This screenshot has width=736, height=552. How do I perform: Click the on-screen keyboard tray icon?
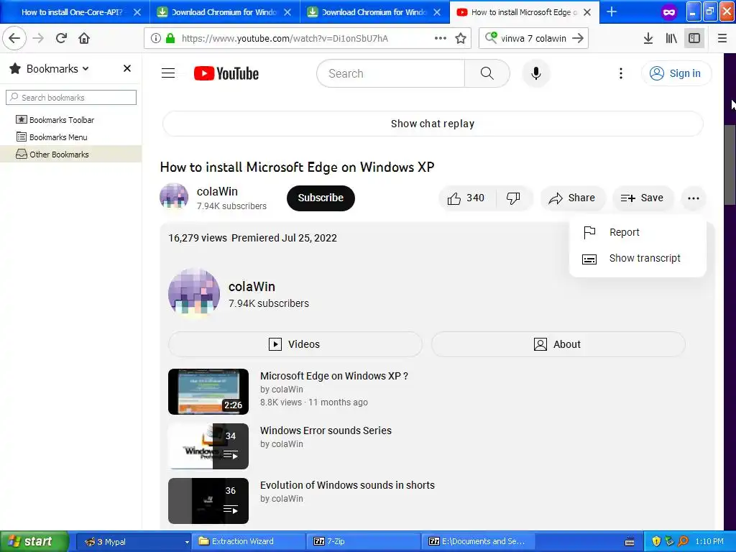point(630,542)
